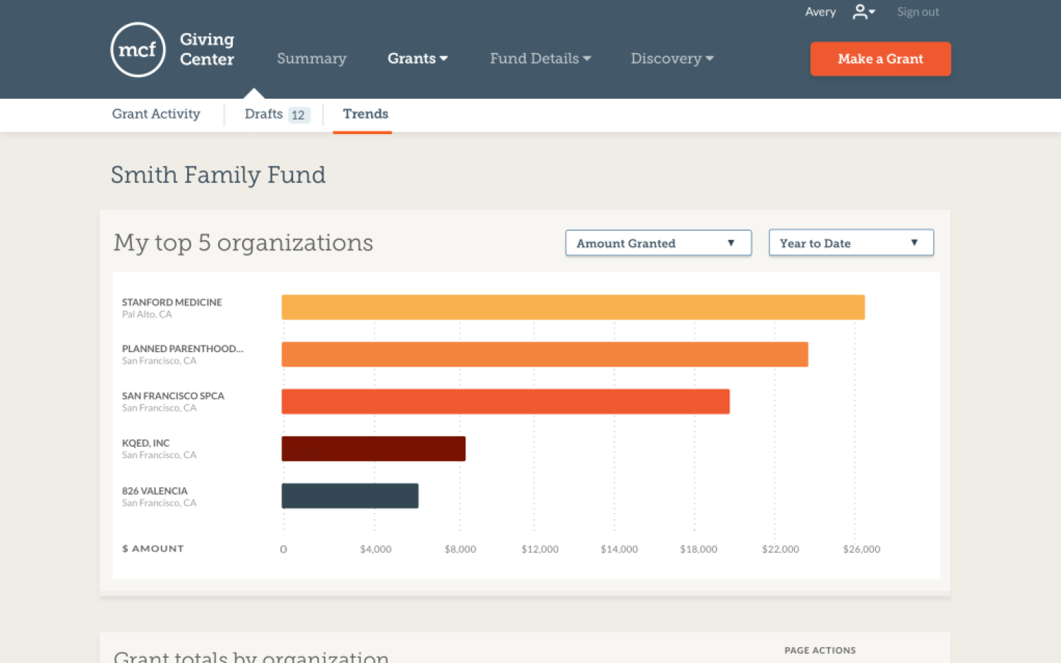
Task: Click the San Francisco SPCA bar
Action: 505,402
